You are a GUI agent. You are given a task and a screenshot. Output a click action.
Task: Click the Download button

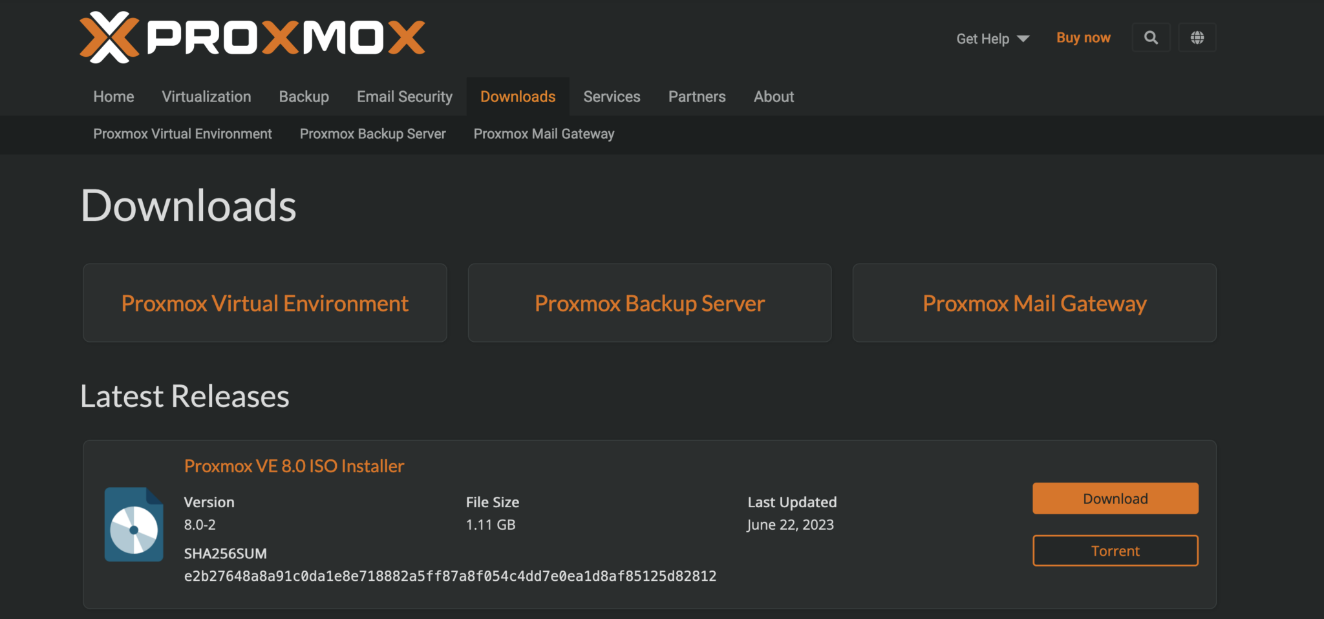(1115, 498)
